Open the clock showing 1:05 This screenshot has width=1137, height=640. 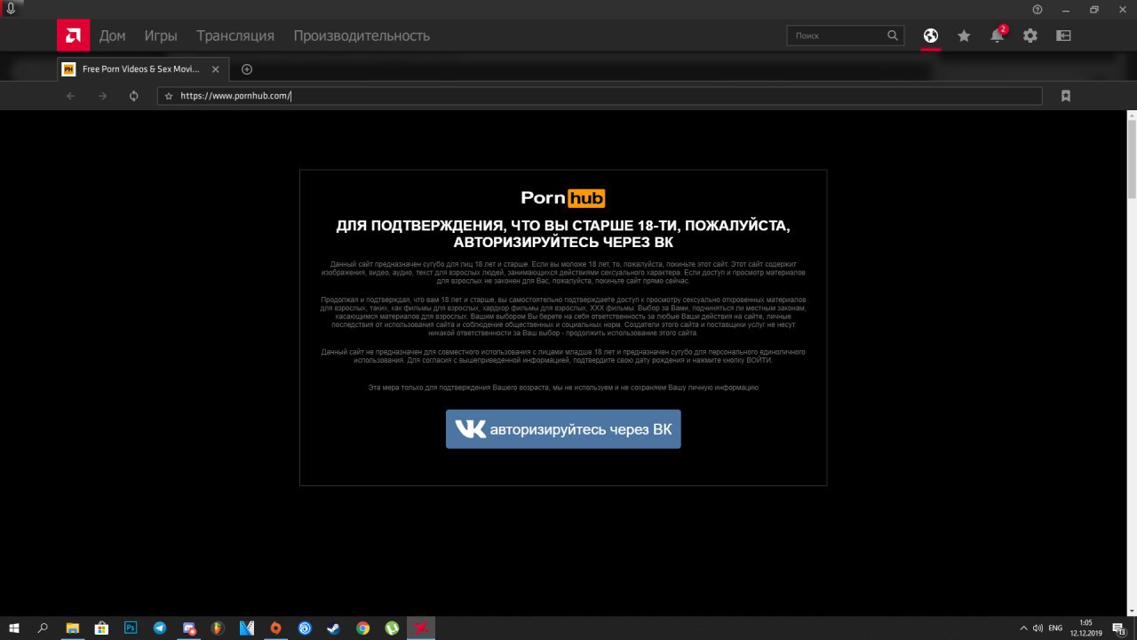click(1085, 628)
